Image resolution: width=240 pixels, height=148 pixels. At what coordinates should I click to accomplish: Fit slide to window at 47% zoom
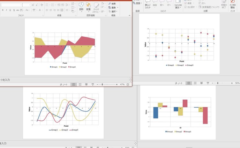click(x=128, y=85)
